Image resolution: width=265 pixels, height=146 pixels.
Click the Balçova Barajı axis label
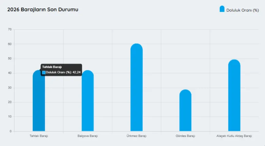(x=88, y=136)
